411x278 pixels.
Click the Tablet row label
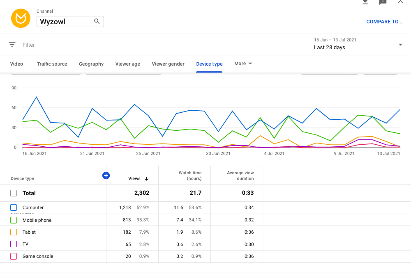(29, 232)
